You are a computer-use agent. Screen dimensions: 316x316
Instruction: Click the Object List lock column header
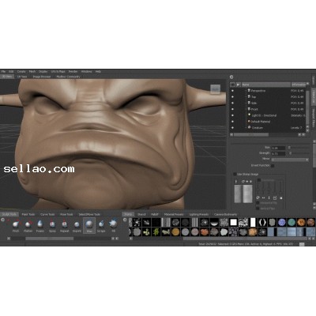tap(239, 85)
